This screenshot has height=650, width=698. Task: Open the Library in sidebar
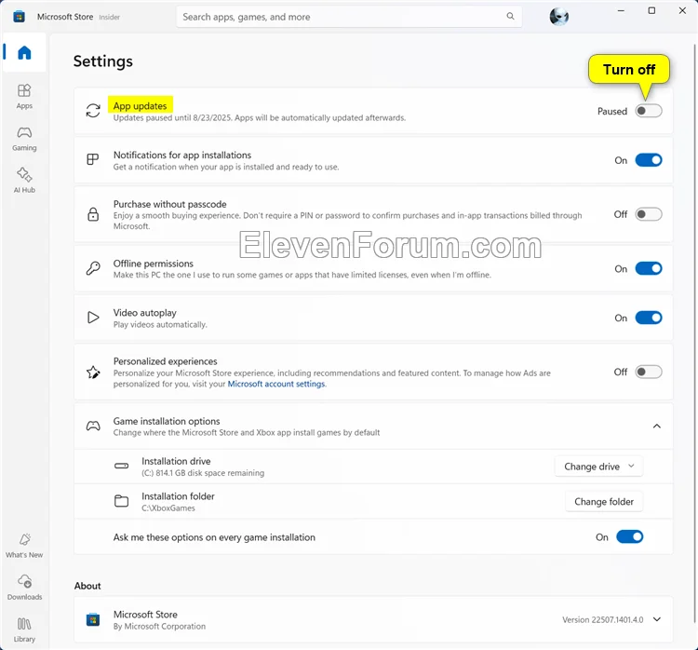click(x=24, y=630)
